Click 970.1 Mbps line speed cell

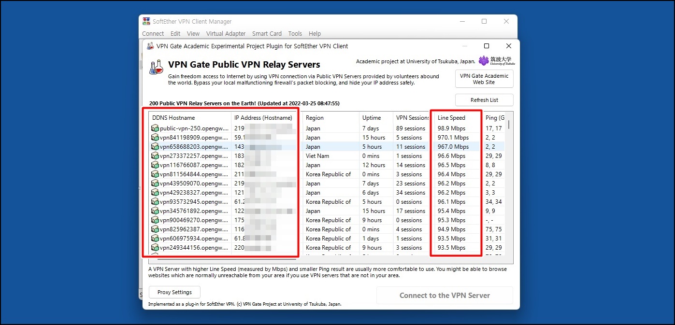click(x=453, y=138)
